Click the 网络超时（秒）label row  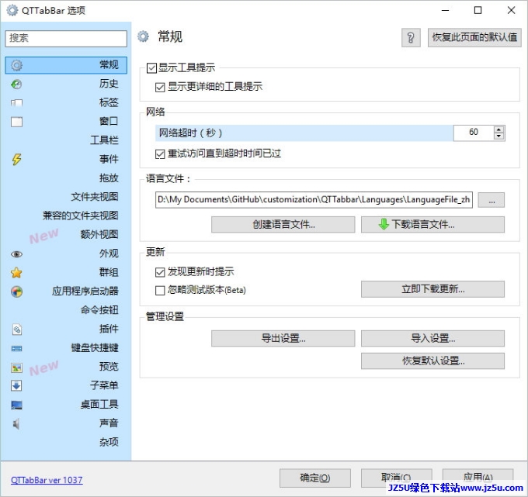(304, 133)
